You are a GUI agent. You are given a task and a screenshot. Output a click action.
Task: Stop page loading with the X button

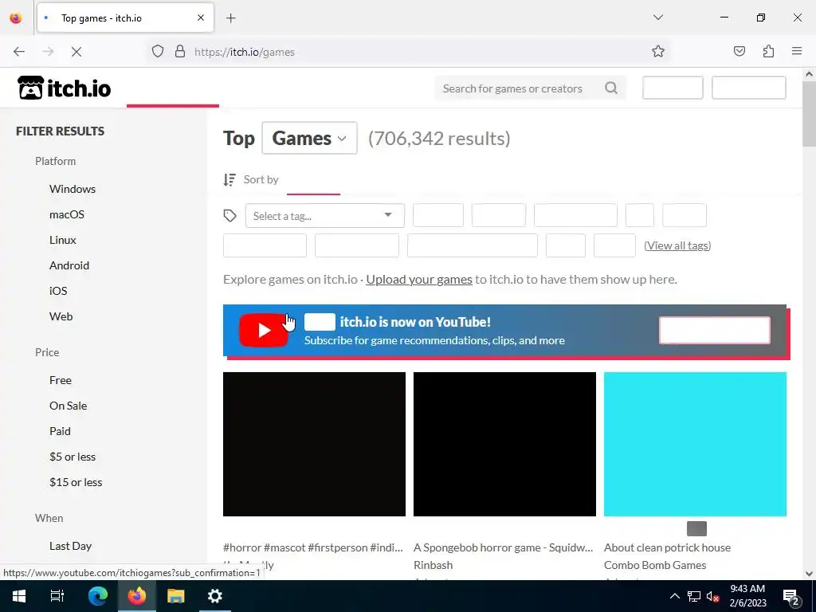(x=76, y=52)
